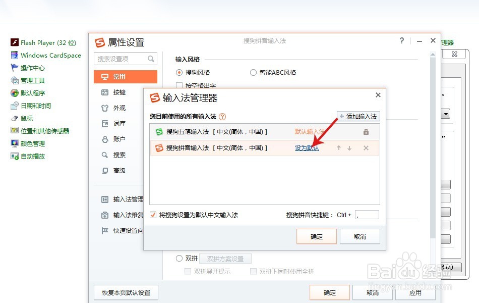Image resolution: width=479 pixels, height=303 pixels.
Task: Click the 设为默认 link
Action: pos(307,148)
